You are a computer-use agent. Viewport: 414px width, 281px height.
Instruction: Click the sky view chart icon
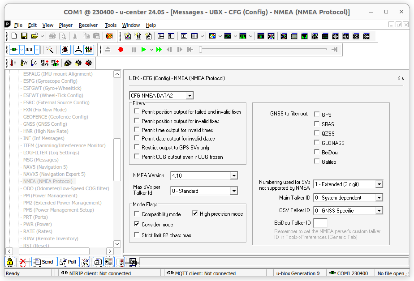tap(271, 36)
